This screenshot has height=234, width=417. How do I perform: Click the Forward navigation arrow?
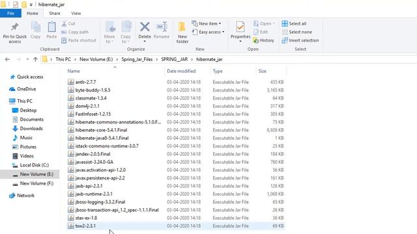click(x=18, y=59)
